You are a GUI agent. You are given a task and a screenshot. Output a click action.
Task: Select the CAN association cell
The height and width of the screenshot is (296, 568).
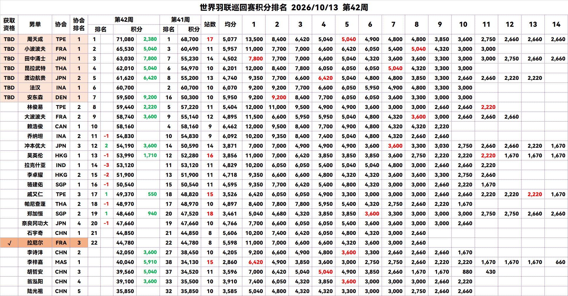(61, 126)
